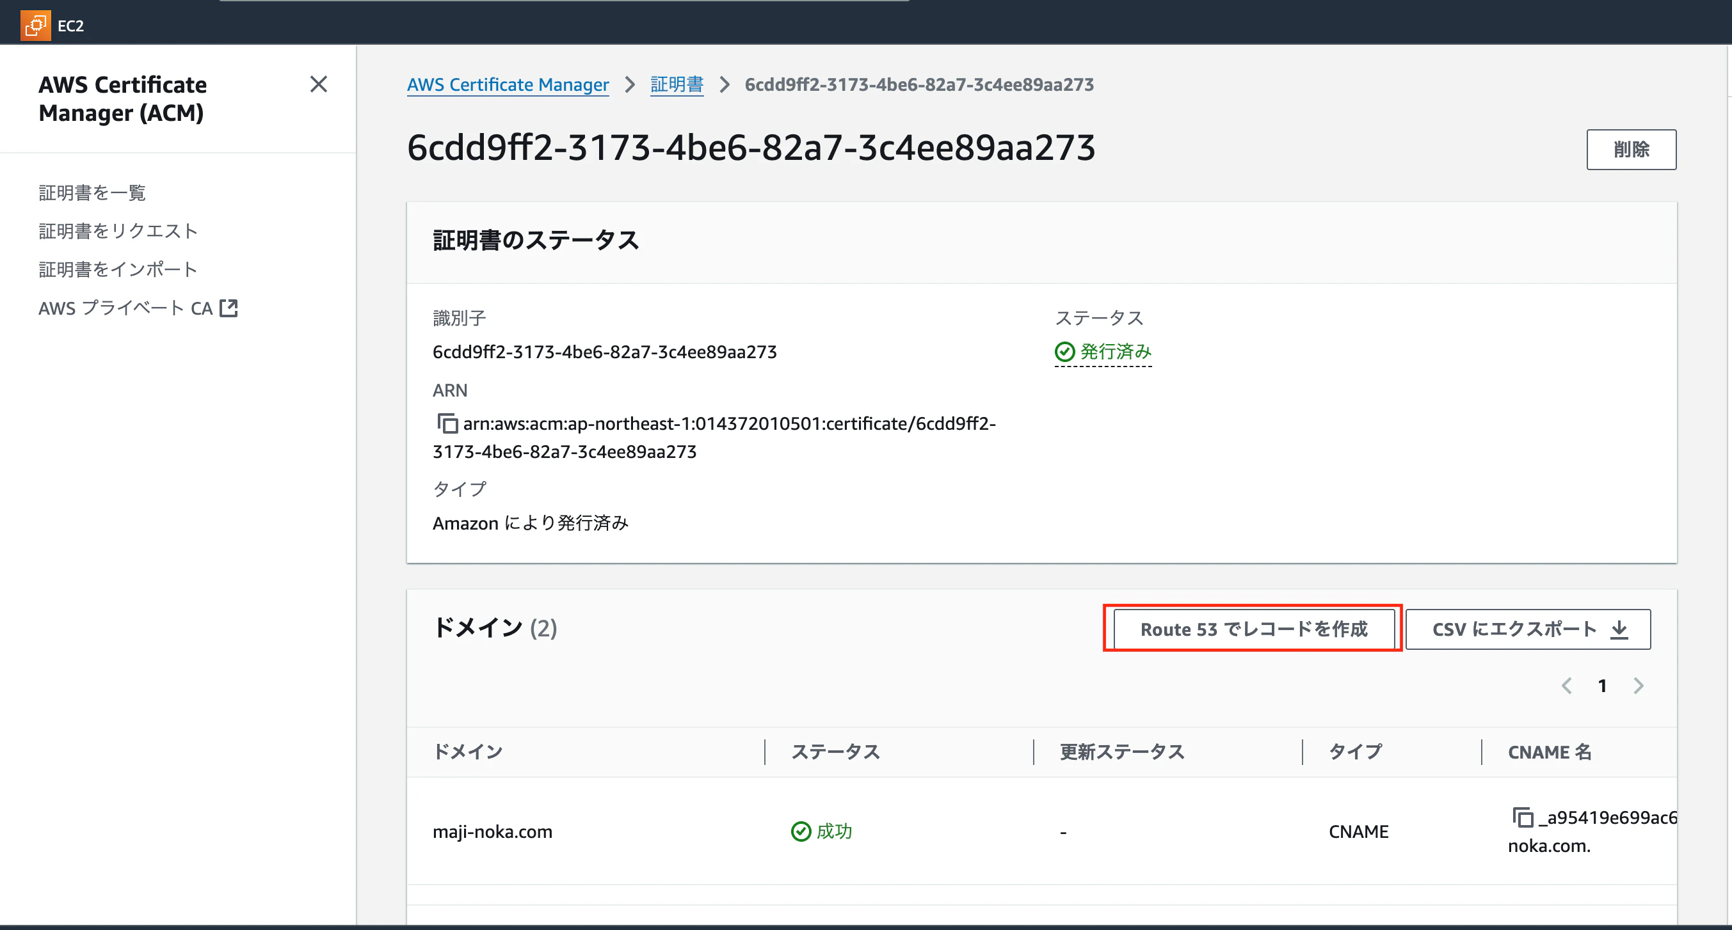Viewport: 1732px width, 930px height.
Task: Click the 削除 button
Action: point(1631,149)
